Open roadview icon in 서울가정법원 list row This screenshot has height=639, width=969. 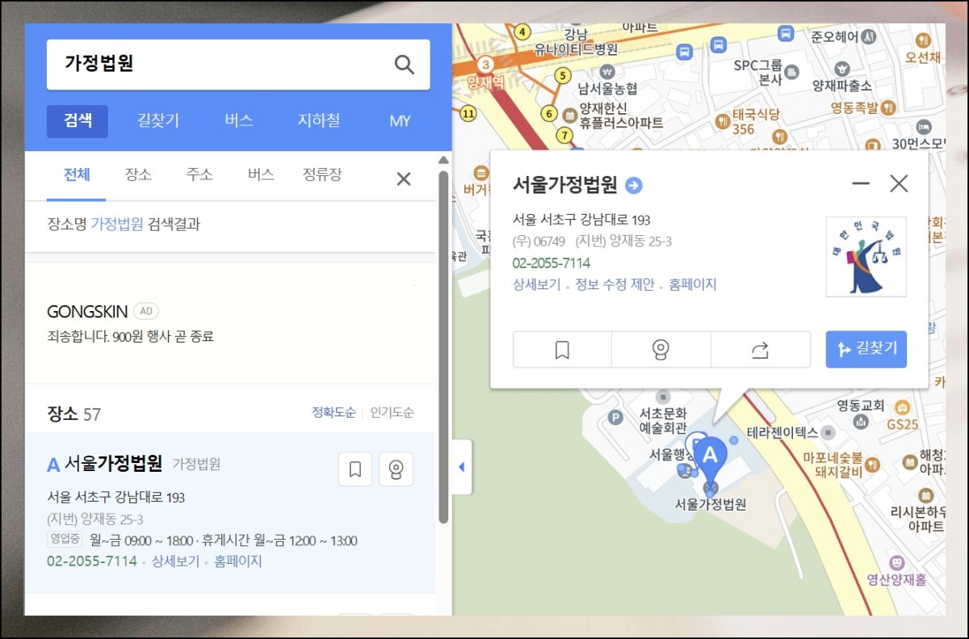click(x=396, y=469)
